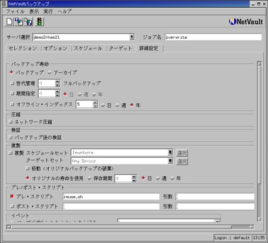
Task: Click the 保存期間 number spinner arrows
Action: [x=134, y=179]
